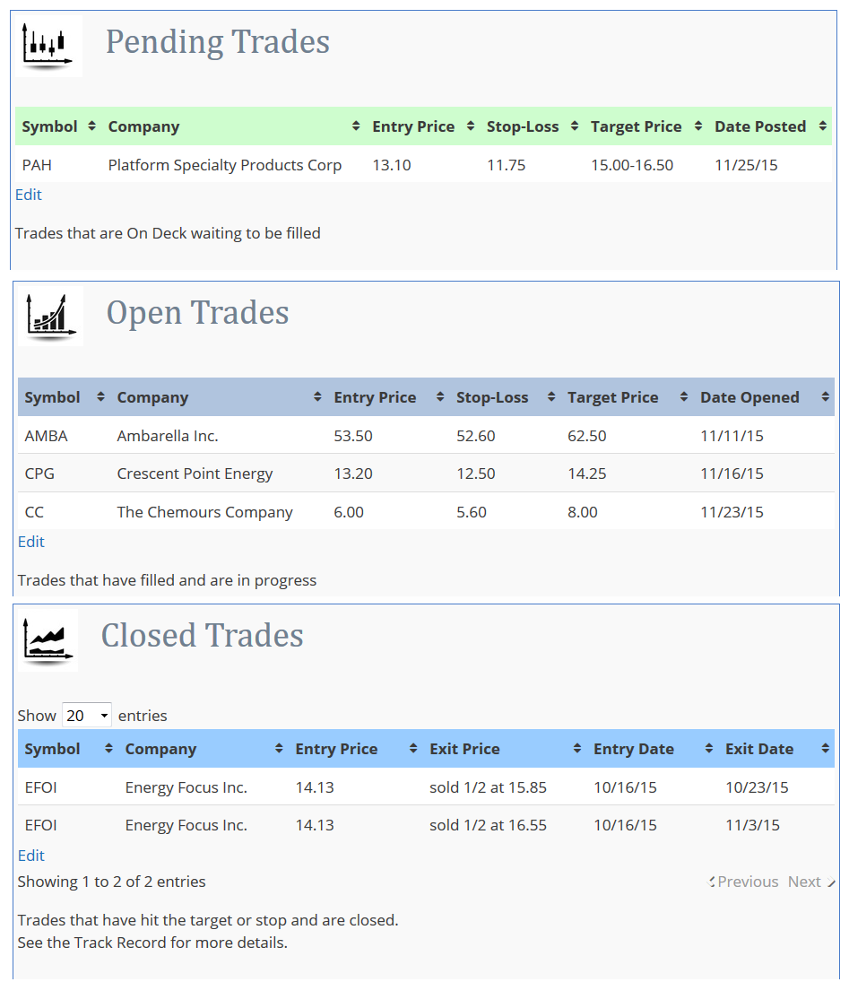Click the Previous pagination link in Closed Trades
The width and height of the screenshot is (849, 982).
(748, 882)
